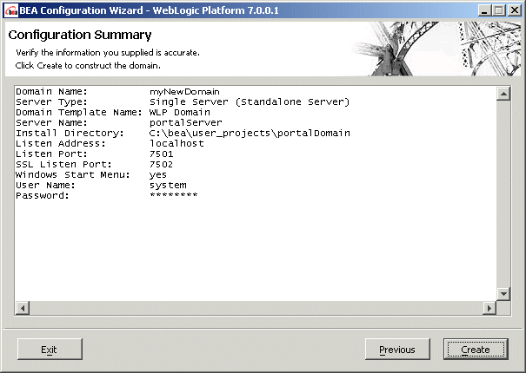The image size is (526, 373).
Task: Click the Domain Template Name: label
Action: 79,113
